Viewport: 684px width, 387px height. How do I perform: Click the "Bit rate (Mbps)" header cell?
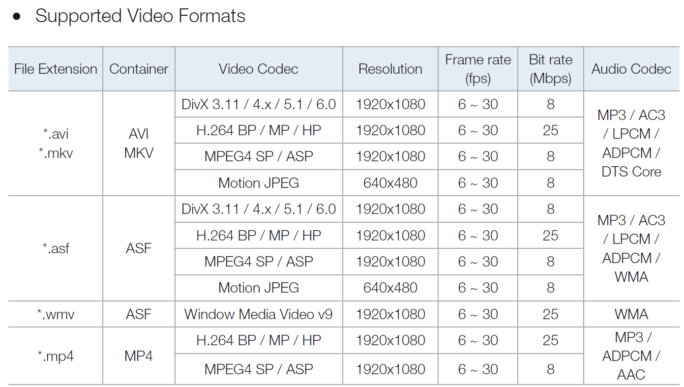550,69
